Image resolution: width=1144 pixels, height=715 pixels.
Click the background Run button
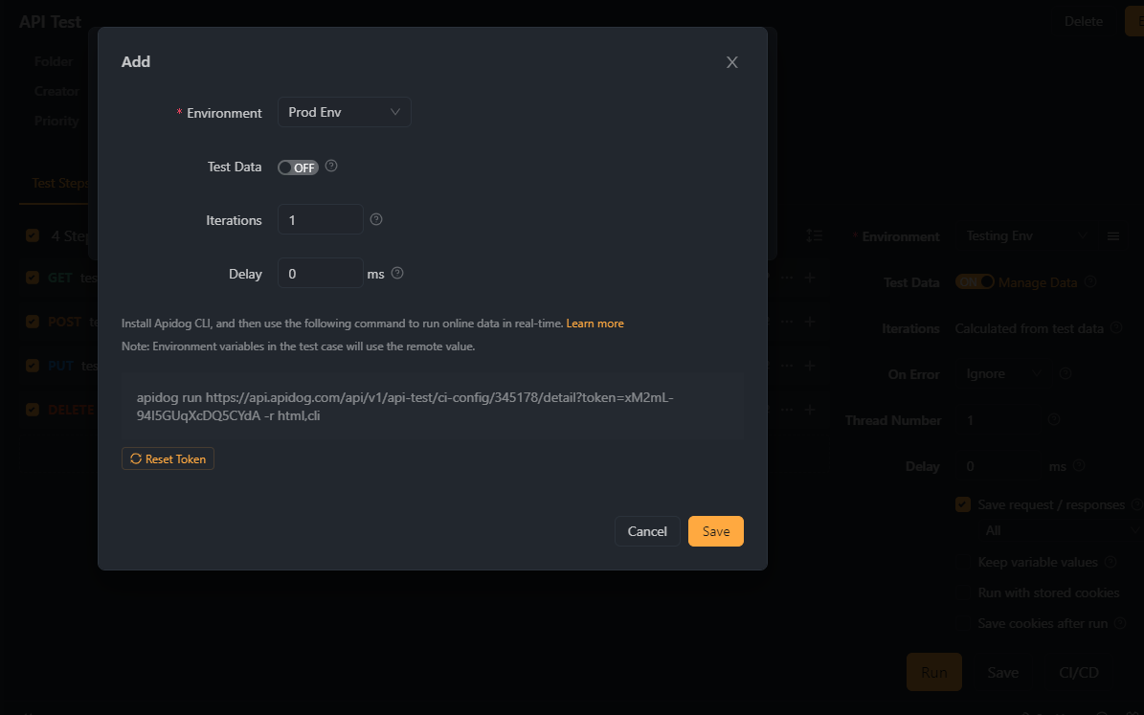point(934,672)
